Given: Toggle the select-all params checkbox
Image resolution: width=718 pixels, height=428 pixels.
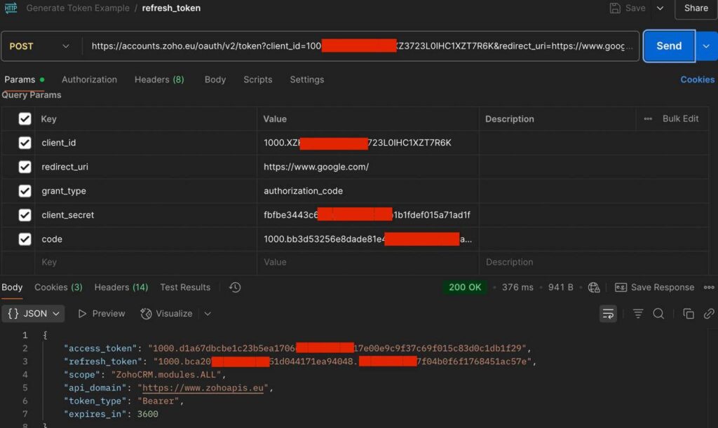Looking at the screenshot, I should point(25,119).
